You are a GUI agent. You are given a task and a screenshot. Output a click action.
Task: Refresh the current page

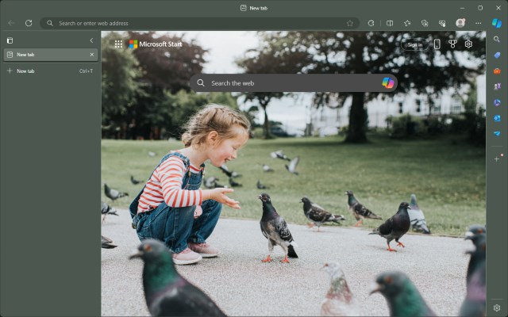click(29, 23)
